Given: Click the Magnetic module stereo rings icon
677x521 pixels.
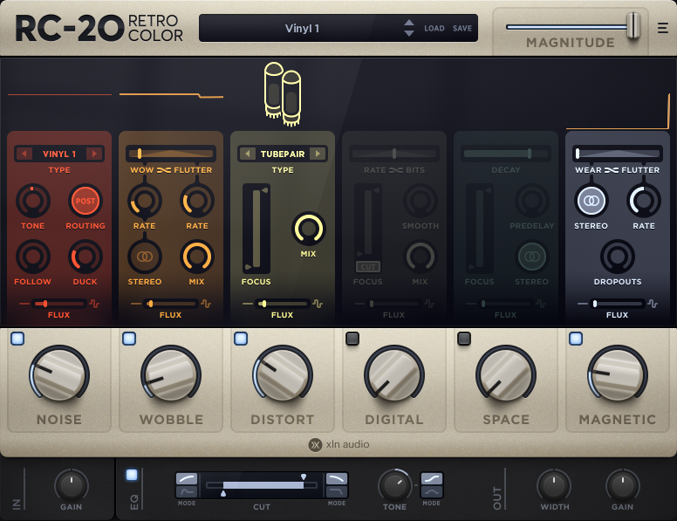Looking at the screenshot, I should point(591,201).
